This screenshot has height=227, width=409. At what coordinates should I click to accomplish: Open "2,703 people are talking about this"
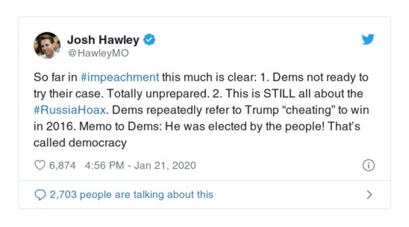tap(131, 194)
